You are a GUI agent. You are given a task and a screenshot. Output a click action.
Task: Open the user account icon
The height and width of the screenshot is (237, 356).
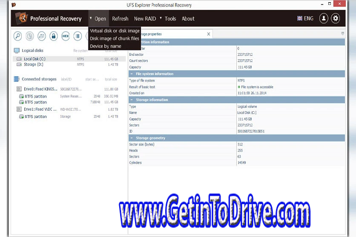pos(324,18)
